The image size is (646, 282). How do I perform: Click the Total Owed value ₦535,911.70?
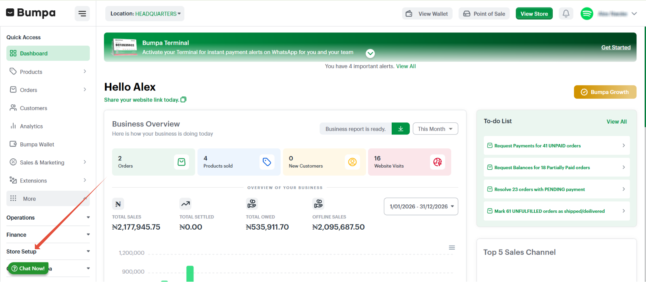(x=267, y=227)
